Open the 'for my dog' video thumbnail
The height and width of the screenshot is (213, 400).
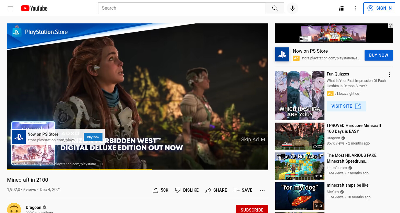(x=300, y=196)
